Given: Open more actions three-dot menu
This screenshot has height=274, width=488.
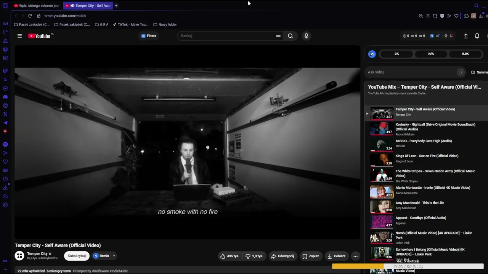Looking at the screenshot, I should 355,256.
